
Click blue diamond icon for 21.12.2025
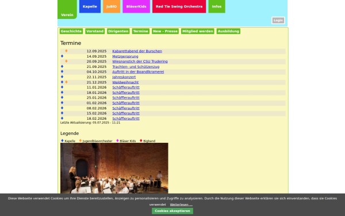(62, 82)
